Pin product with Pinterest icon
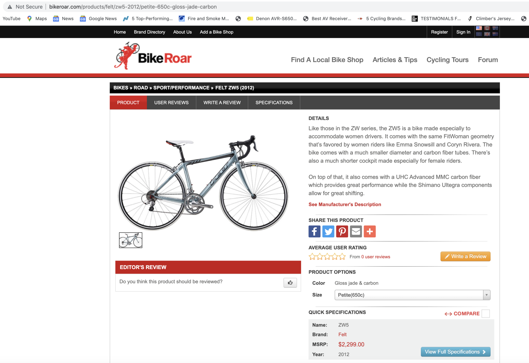 click(342, 231)
